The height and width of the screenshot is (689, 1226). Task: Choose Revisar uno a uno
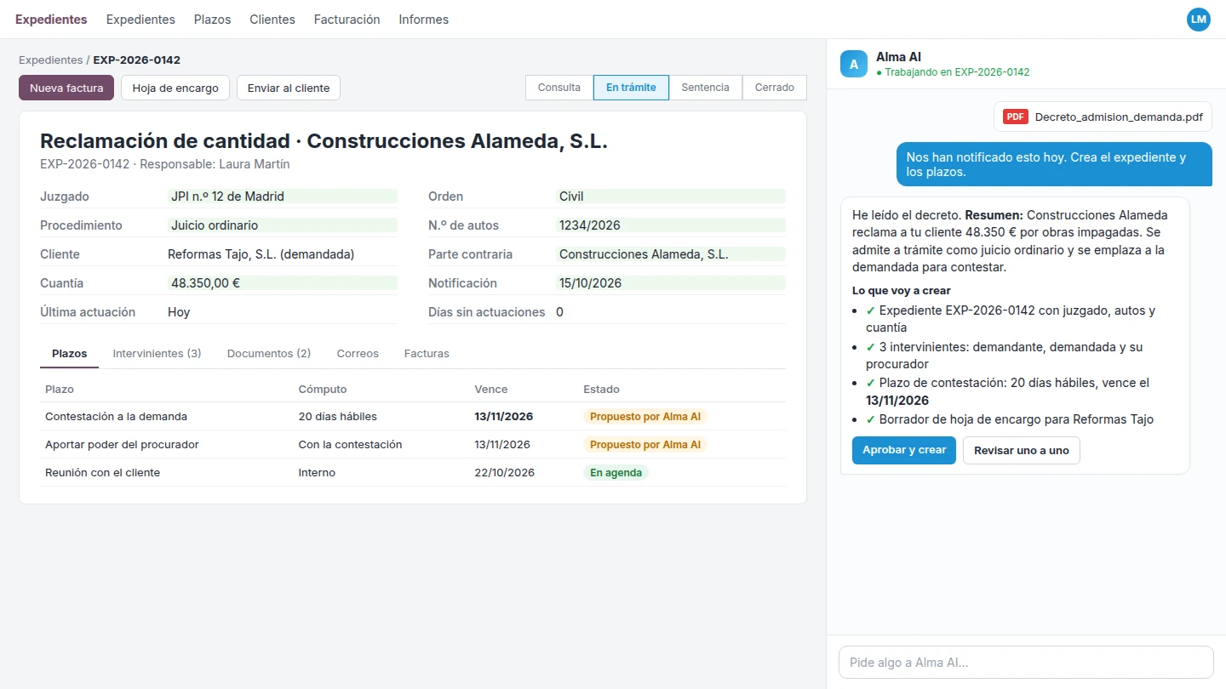pyautogui.click(x=1022, y=450)
